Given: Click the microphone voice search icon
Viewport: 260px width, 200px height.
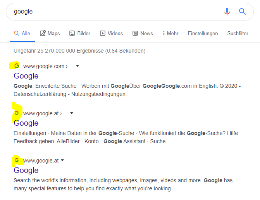Looking at the screenshot, I should point(227,12).
